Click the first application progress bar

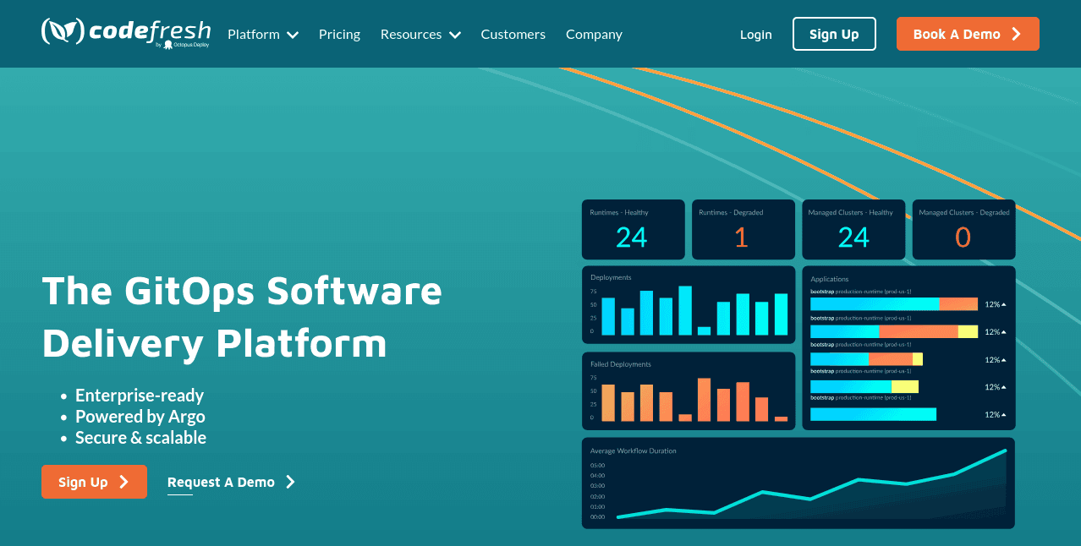(894, 304)
